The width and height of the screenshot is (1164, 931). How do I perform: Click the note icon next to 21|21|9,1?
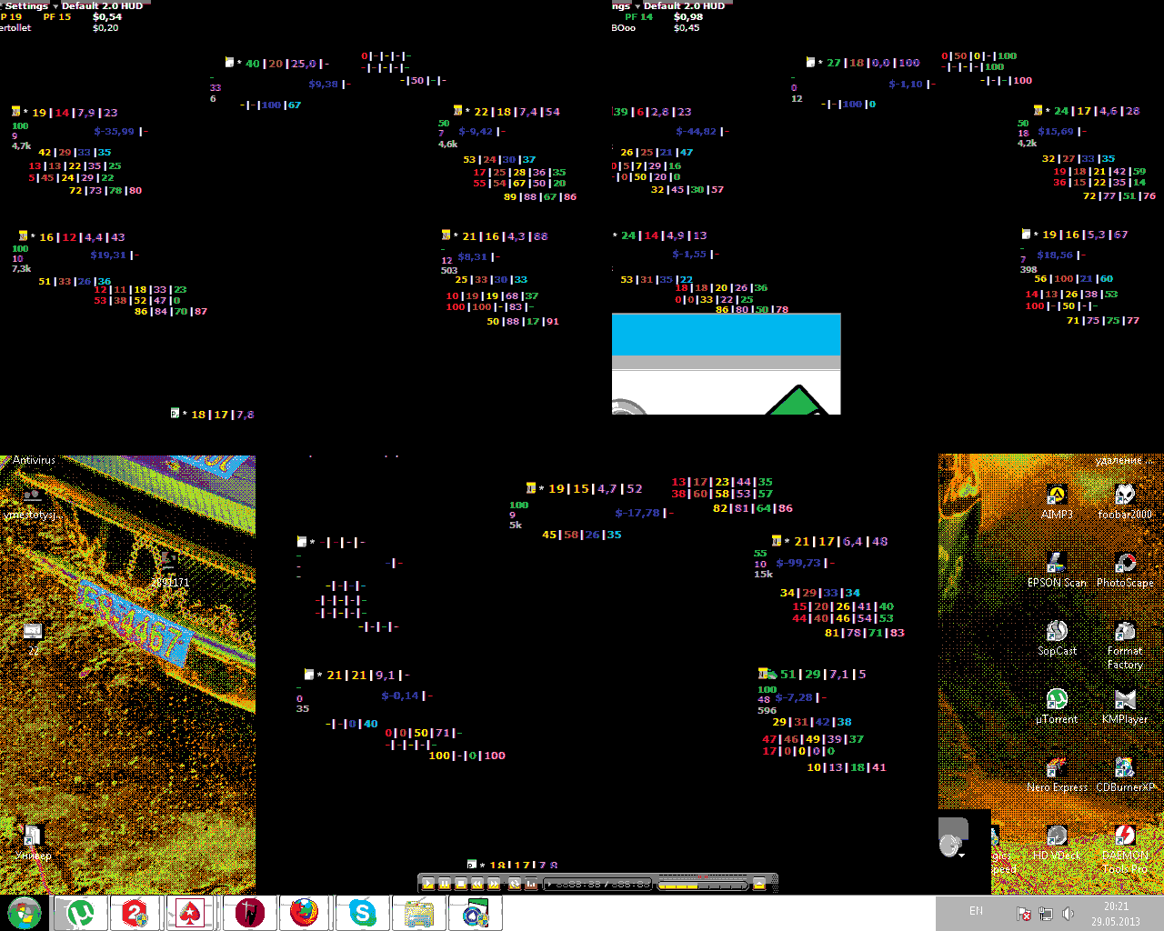click(x=309, y=675)
